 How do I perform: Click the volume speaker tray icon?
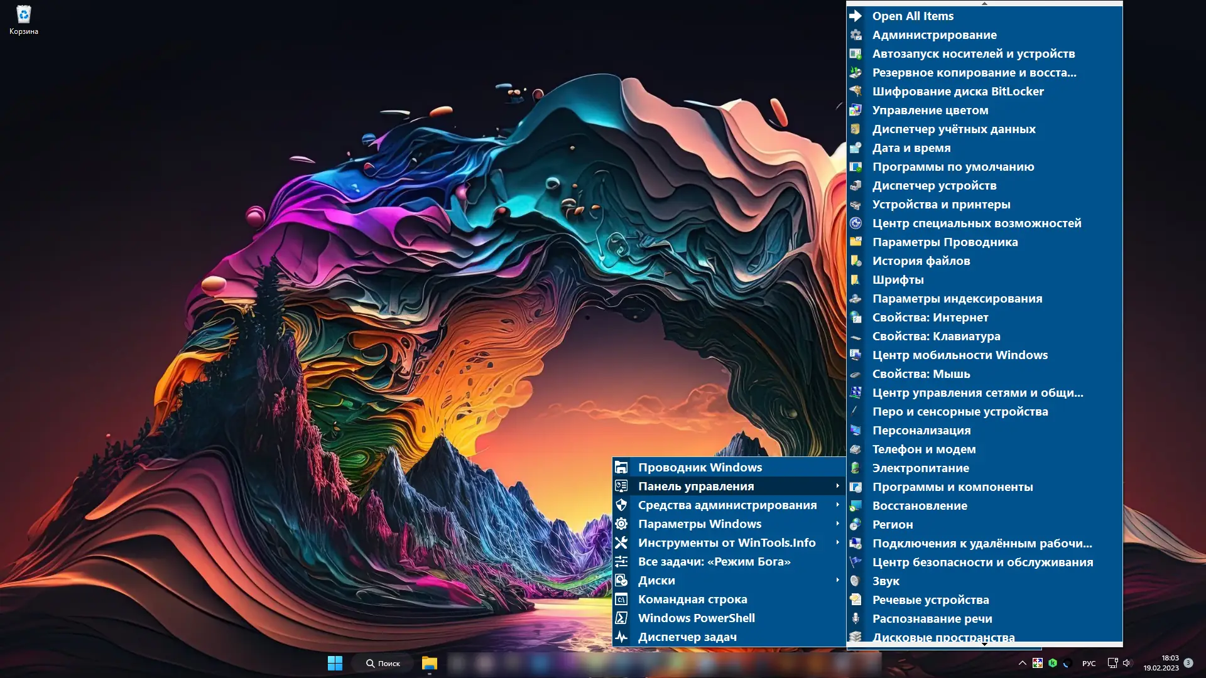point(1127,663)
